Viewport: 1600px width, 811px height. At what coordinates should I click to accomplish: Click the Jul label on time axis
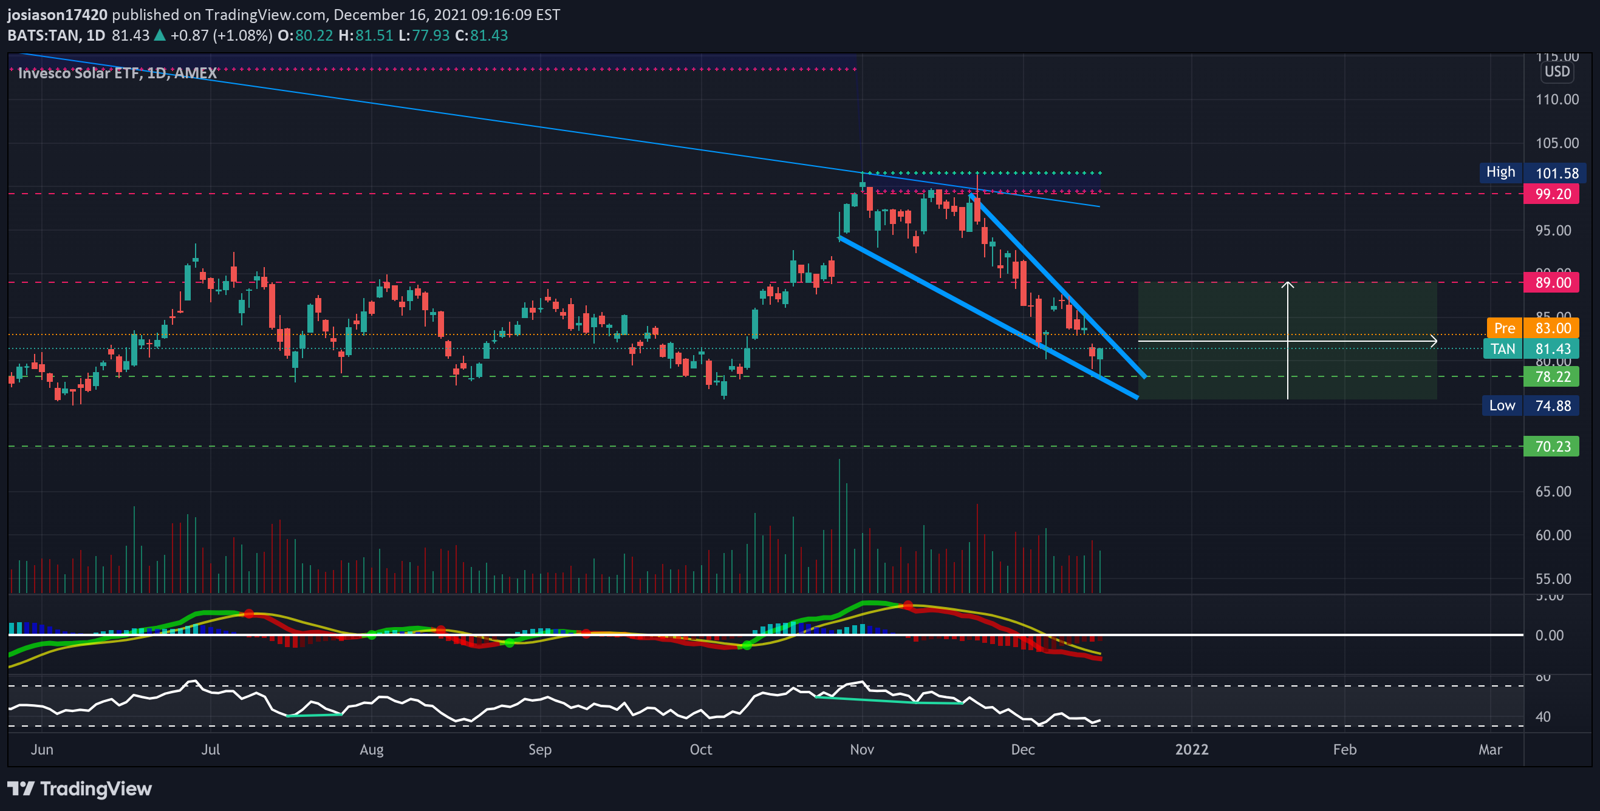[211, 749]
